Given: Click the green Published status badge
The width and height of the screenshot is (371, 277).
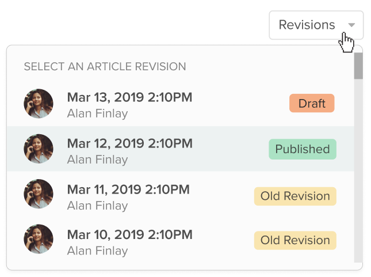Looking at the screenshot, I should click(302, 149).
